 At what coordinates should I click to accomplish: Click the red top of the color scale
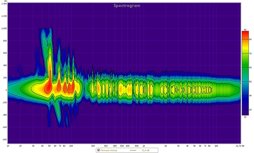coord(245,34)
